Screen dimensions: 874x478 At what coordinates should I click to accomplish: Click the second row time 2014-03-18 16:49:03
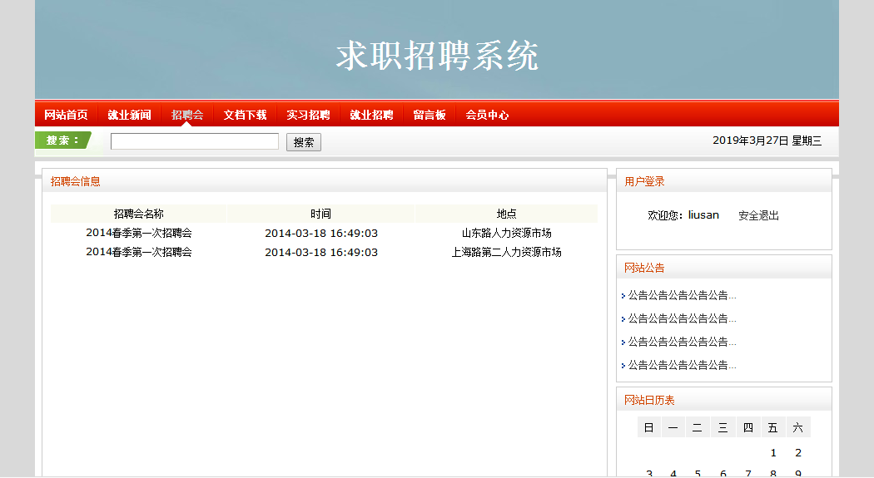(321, 252)
